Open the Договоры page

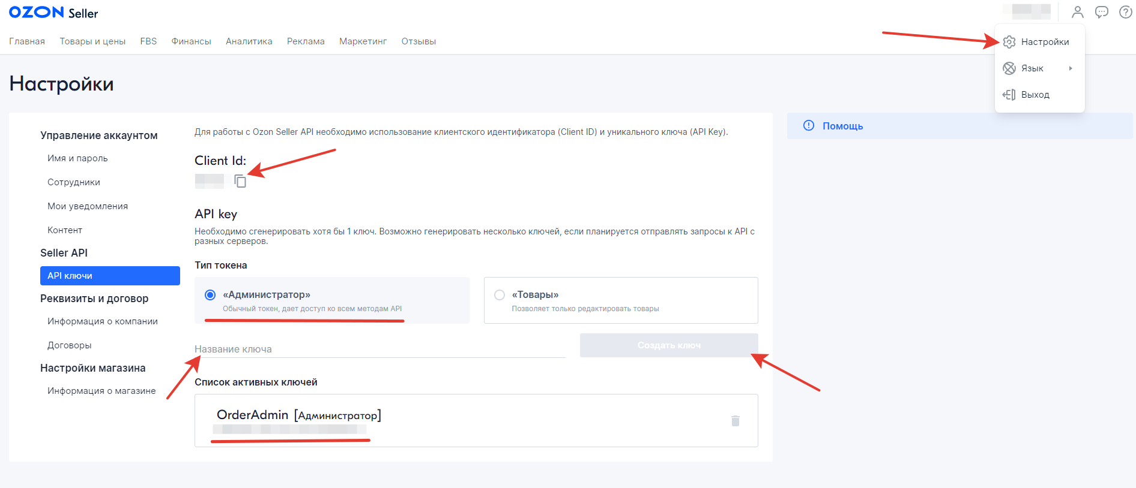[x=70, y=345]
